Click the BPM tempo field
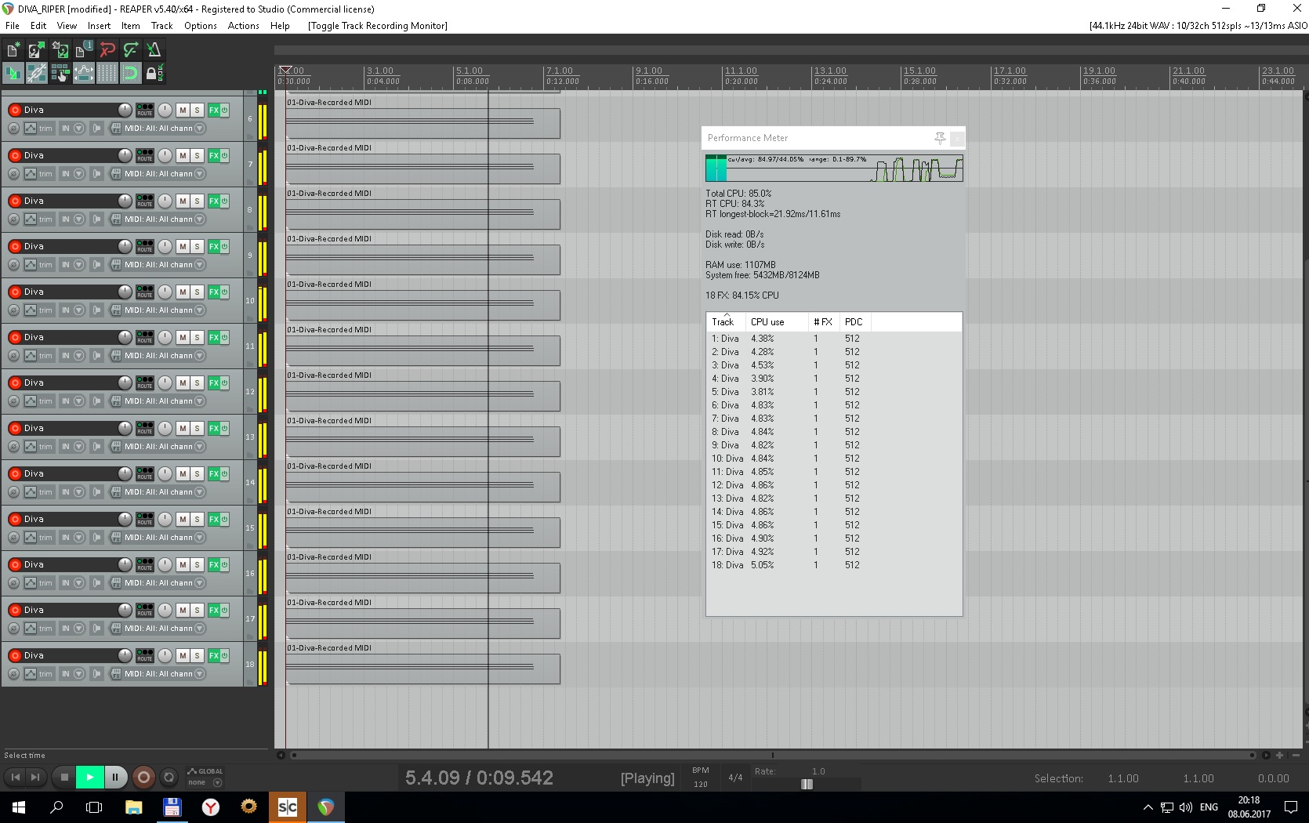1309x823 pixels. [x=701, y=784]
